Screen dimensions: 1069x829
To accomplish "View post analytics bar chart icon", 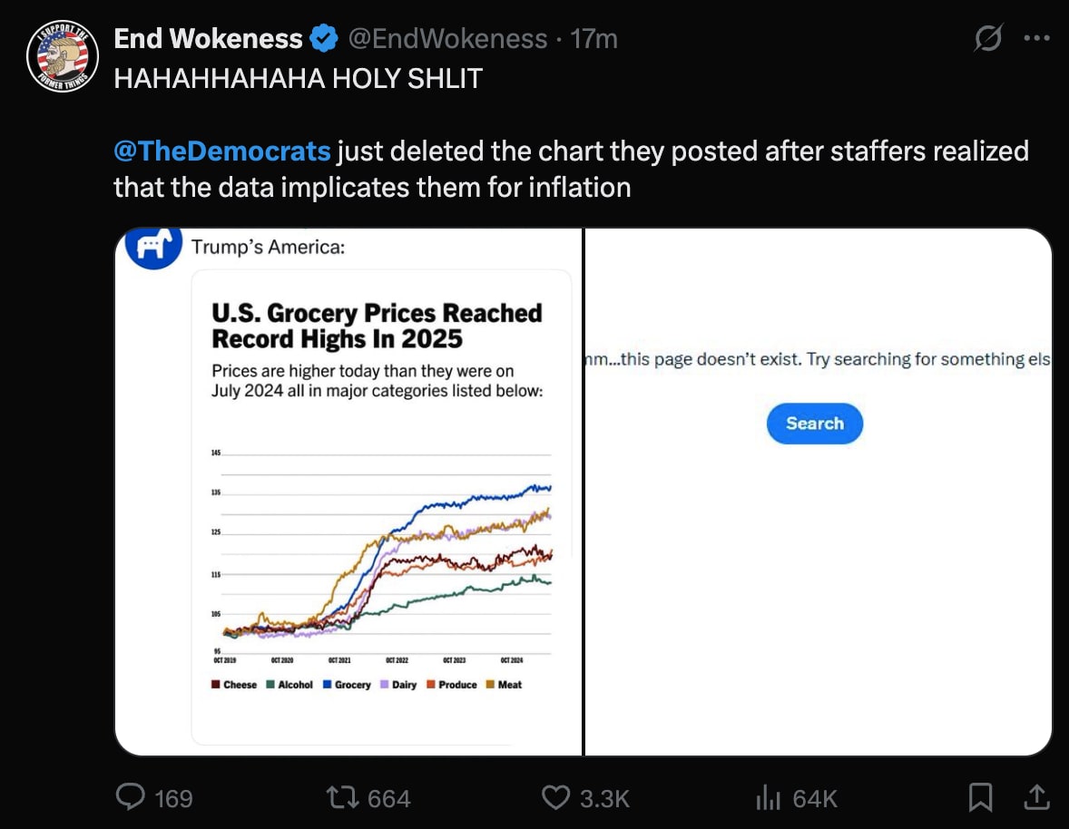I will 768,797.
